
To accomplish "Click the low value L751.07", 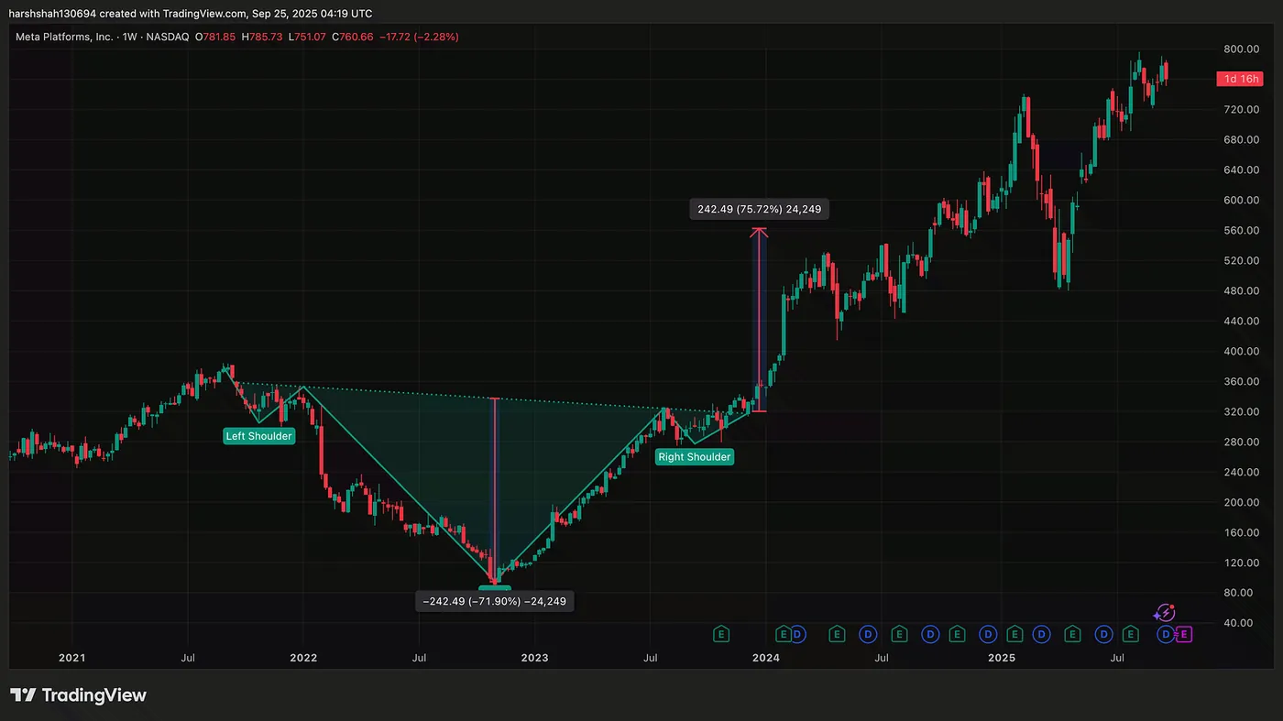I will (307, 37).
